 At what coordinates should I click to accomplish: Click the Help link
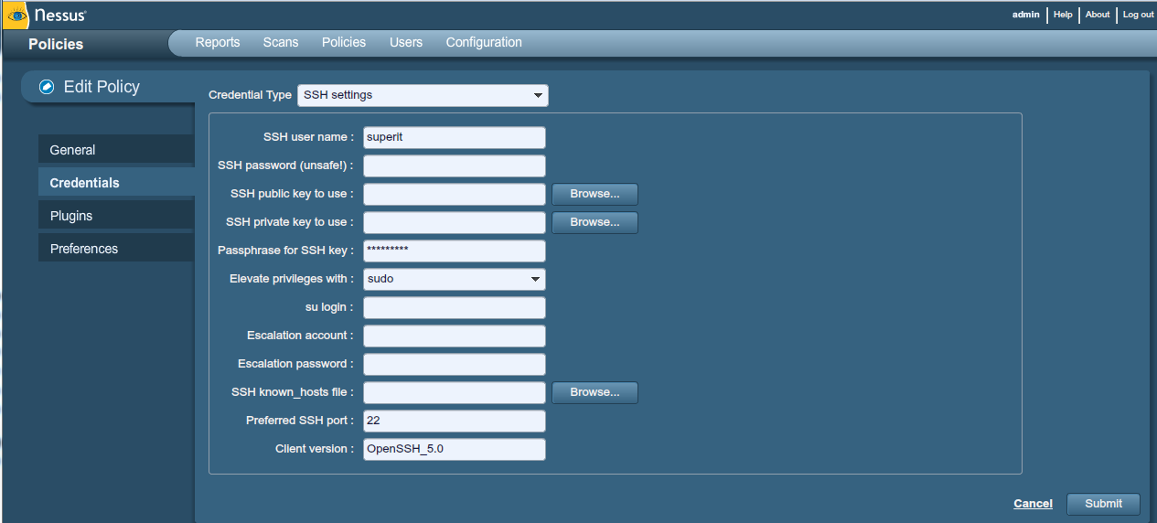coord(1063,15)
